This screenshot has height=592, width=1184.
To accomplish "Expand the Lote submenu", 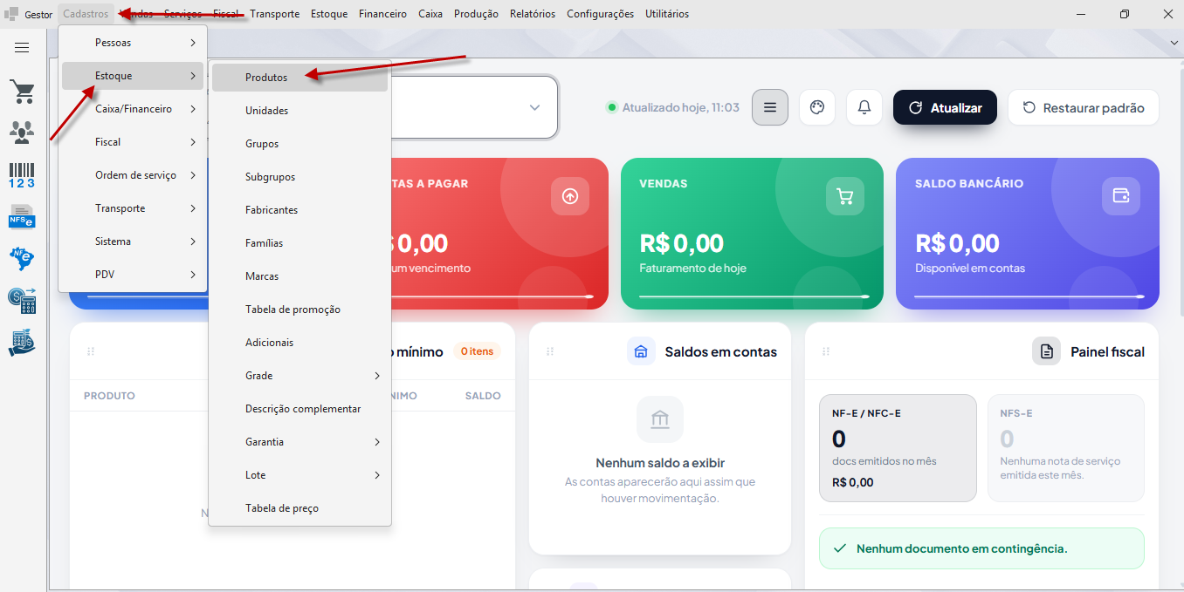I will (299, 475).
